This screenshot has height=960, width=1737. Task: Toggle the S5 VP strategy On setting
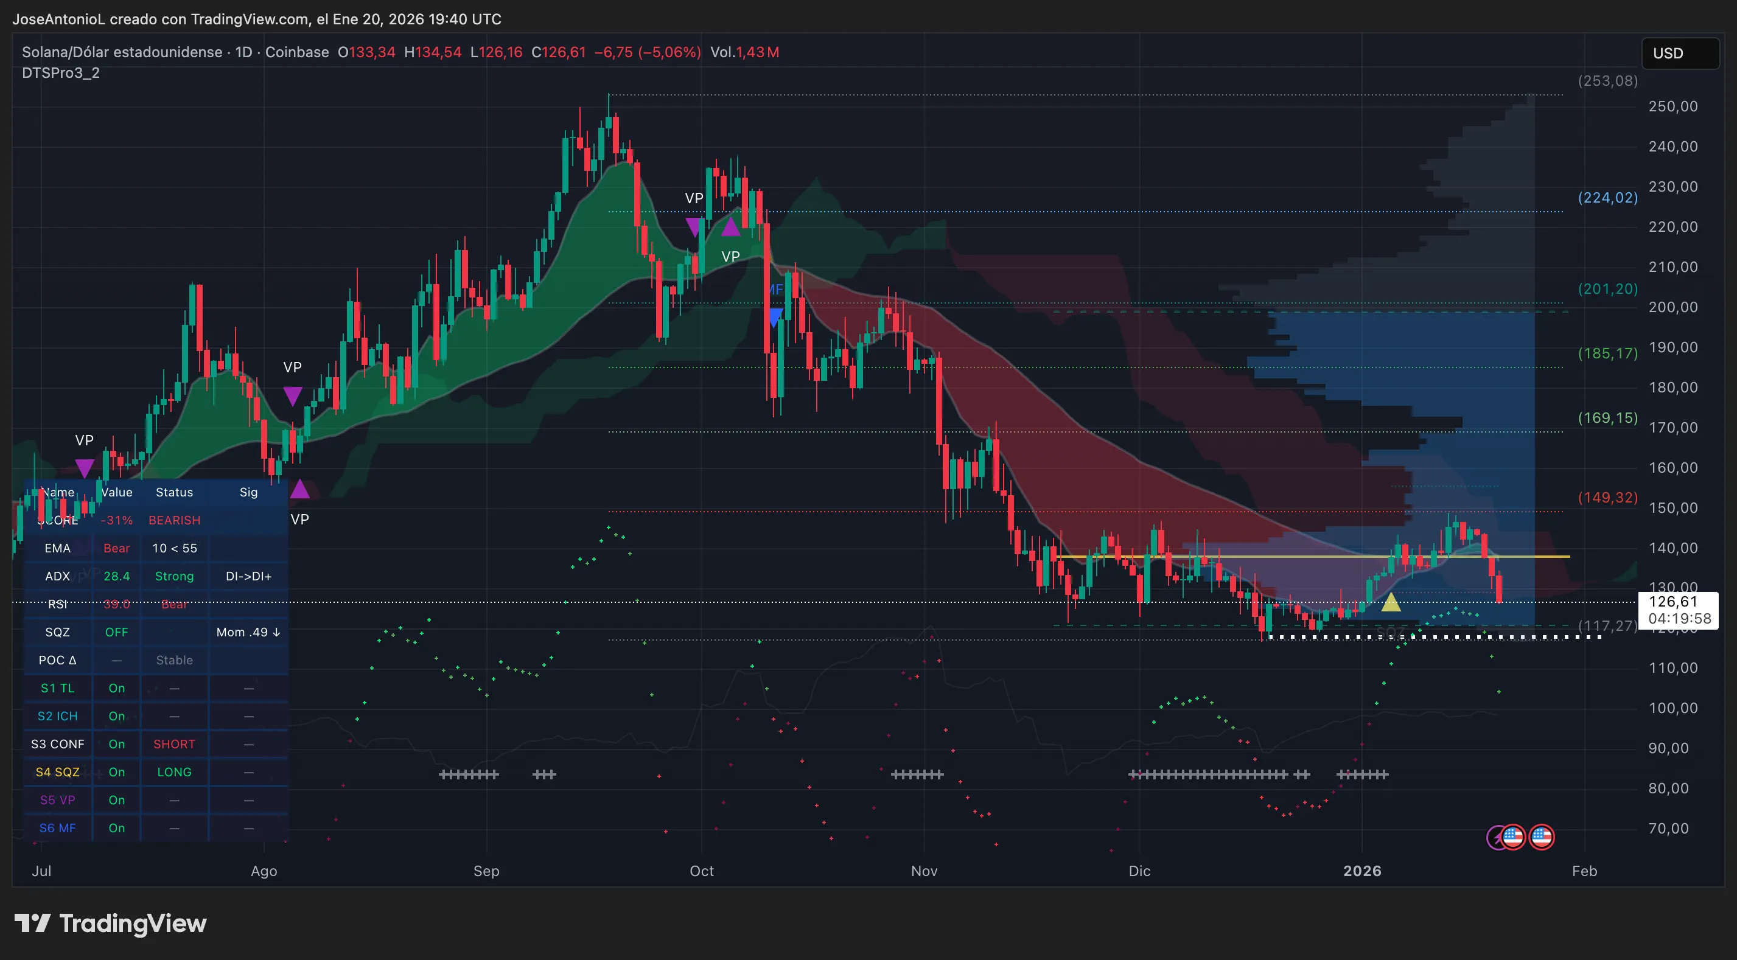point(116,799)
